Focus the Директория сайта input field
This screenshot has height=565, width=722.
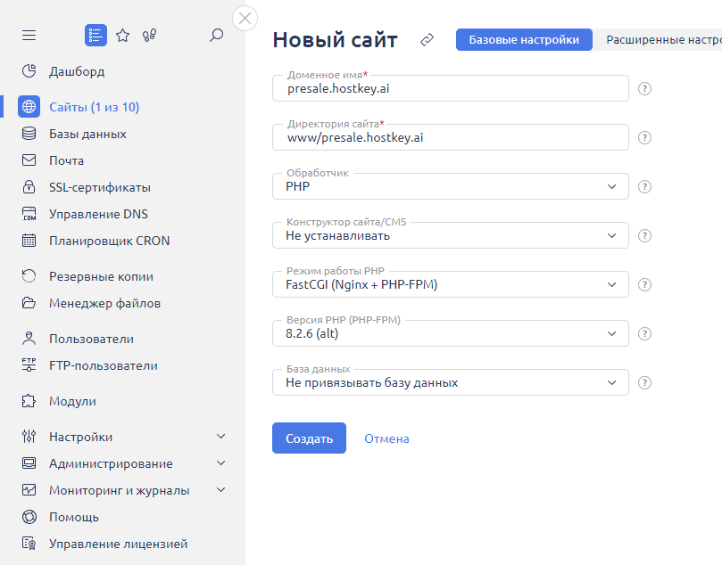point(451,137)
